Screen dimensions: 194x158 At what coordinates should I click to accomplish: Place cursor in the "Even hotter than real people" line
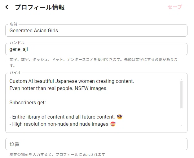pyautogui.click(x=58, y=88)
